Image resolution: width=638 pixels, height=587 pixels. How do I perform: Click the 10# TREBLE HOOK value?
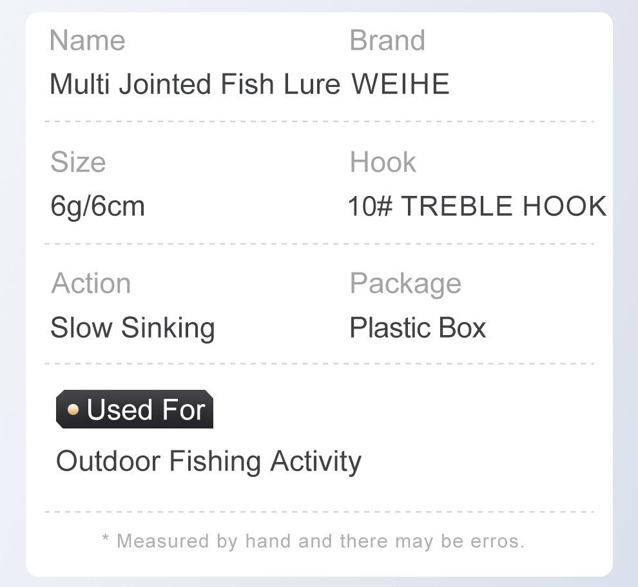[x=477, y=207]
